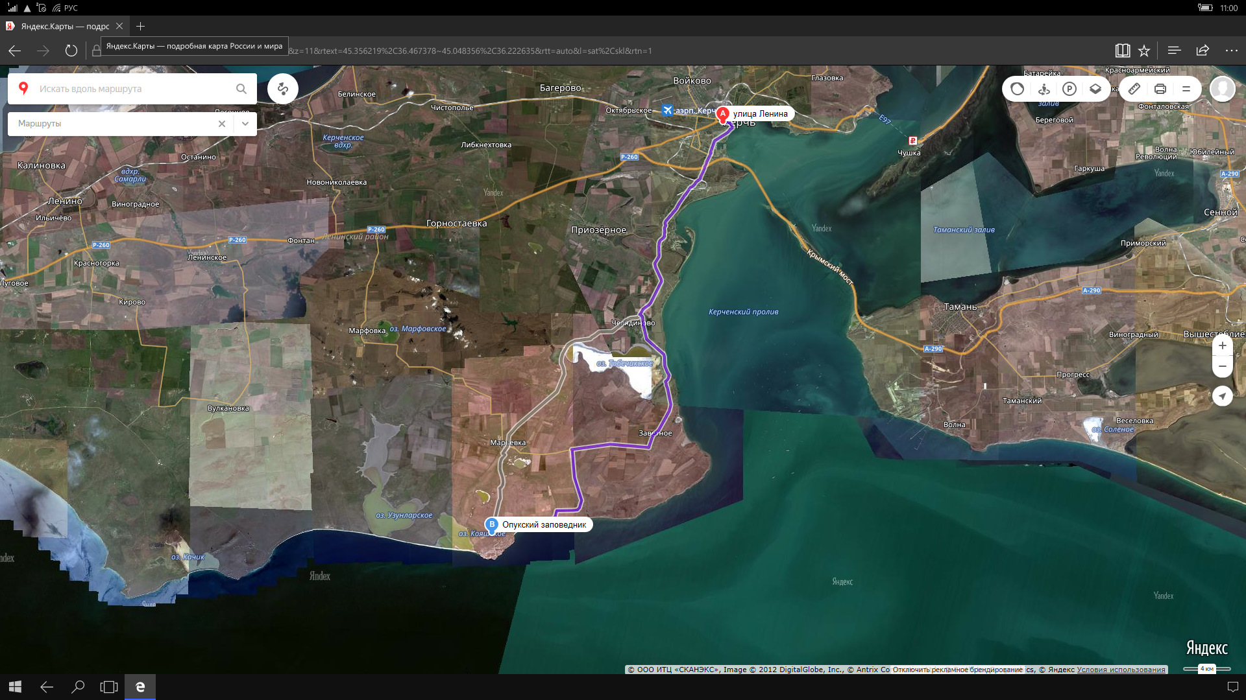Click the disable ad branding link
This screenshot has width=1246, height=700.
click(x=958, y=670)
